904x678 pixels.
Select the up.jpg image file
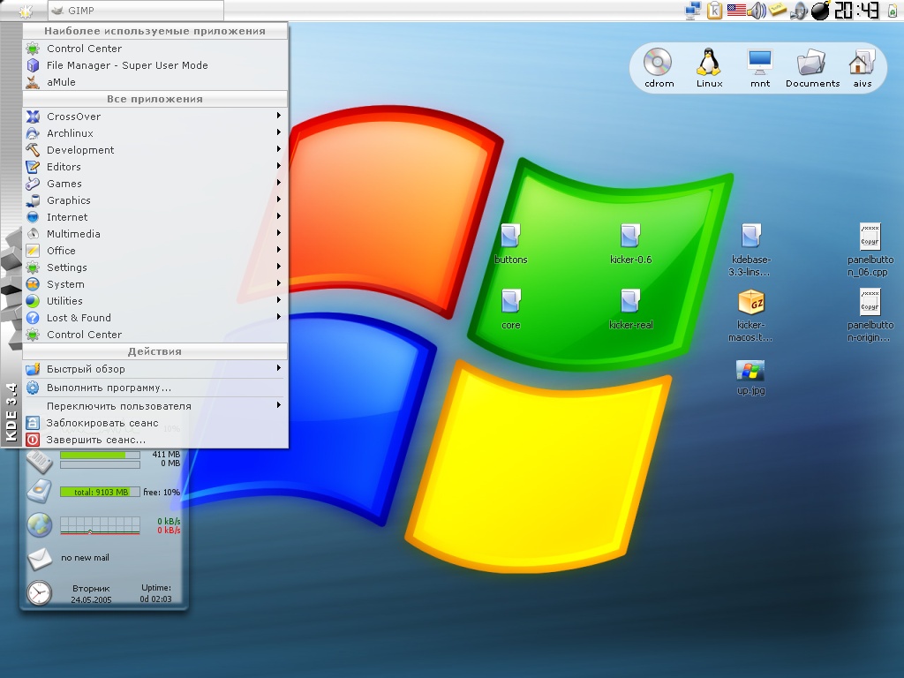coord(750,376)
